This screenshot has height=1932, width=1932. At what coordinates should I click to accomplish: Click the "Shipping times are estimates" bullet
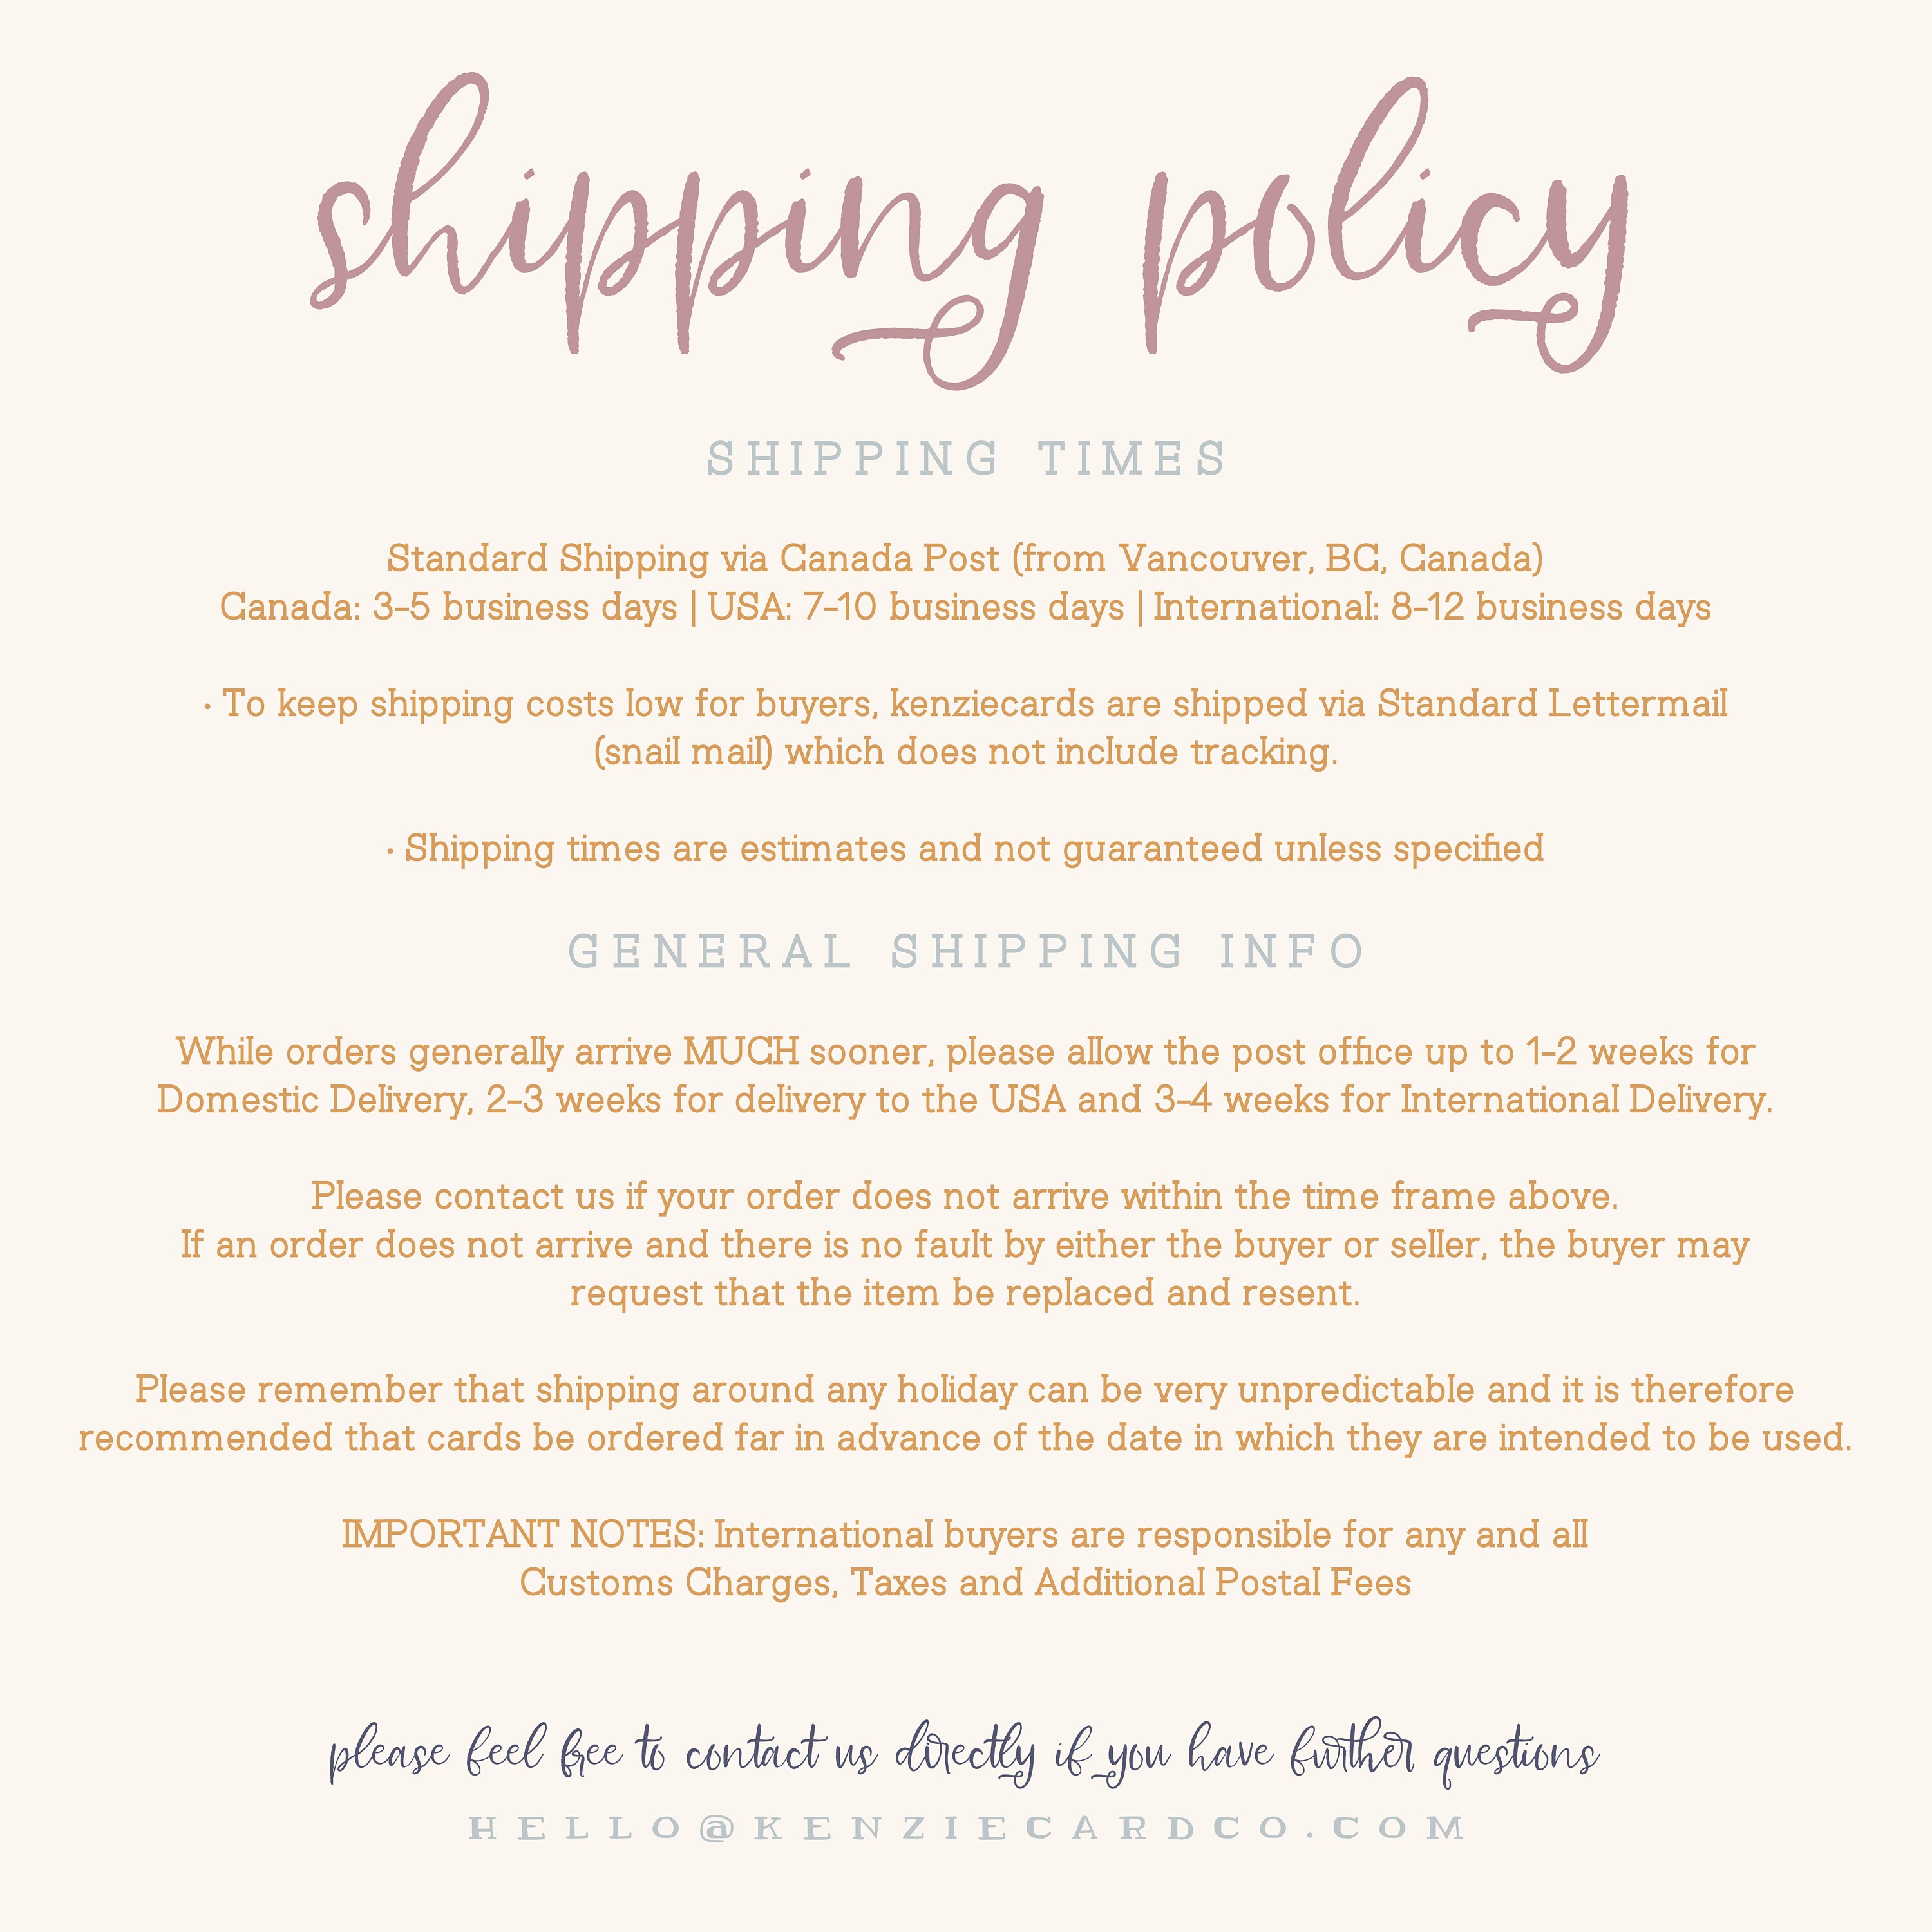tap(965, 849)
